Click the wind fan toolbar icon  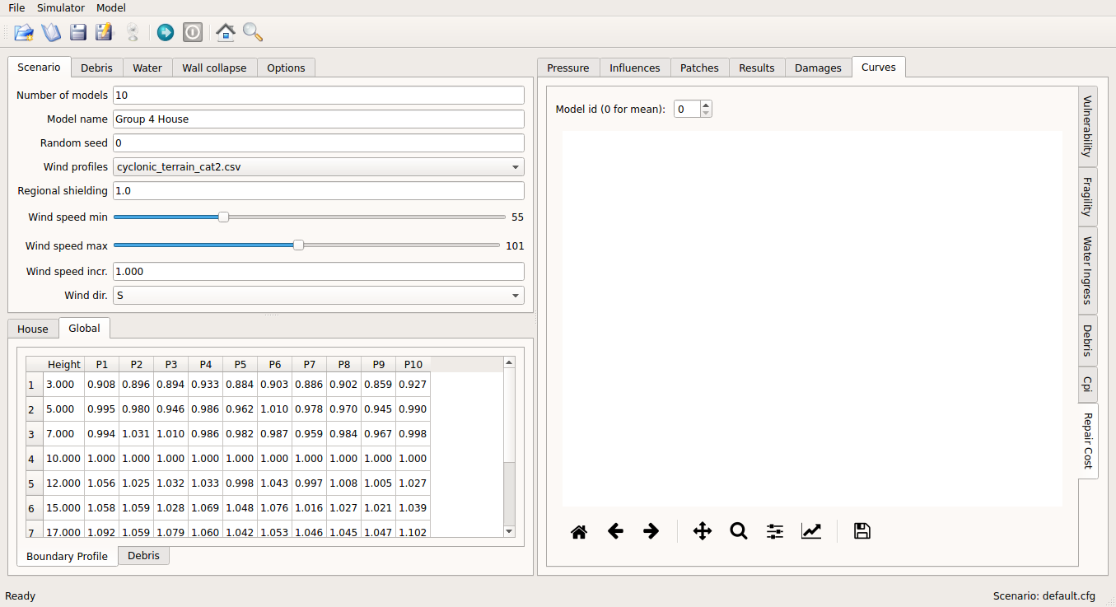(x=132, y=32)
